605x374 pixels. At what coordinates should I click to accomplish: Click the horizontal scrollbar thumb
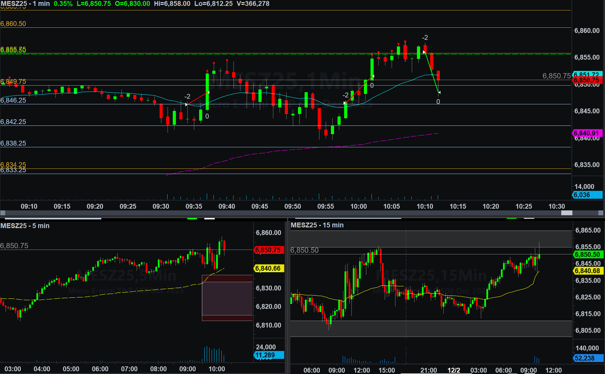pyautogui.click(x=566, y=213)
